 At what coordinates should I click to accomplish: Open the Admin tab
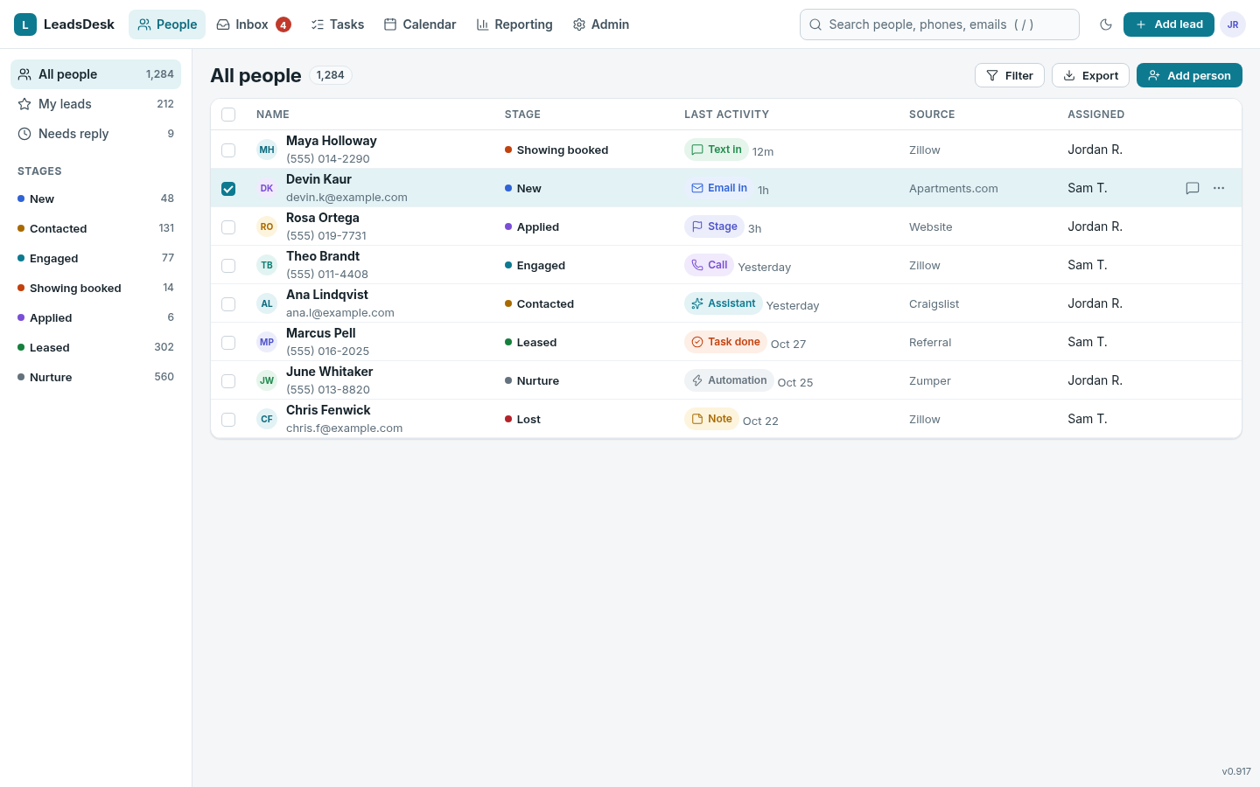pyautogui.click(x=601, y=24)
